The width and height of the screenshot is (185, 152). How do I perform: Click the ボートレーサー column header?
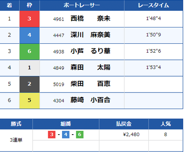click(82, 5)
